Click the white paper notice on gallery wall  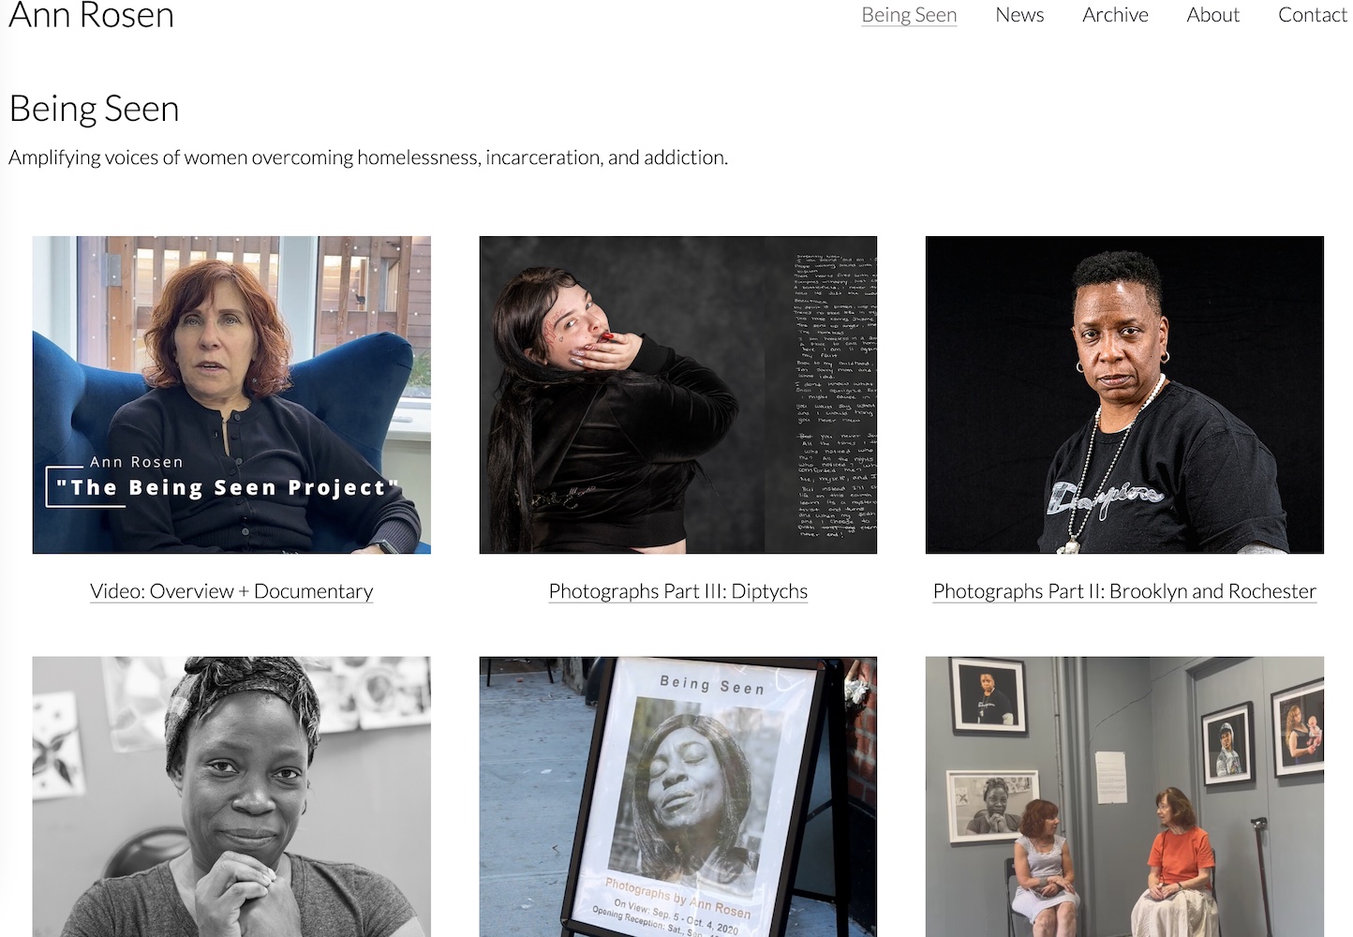tap(1111, 776)
